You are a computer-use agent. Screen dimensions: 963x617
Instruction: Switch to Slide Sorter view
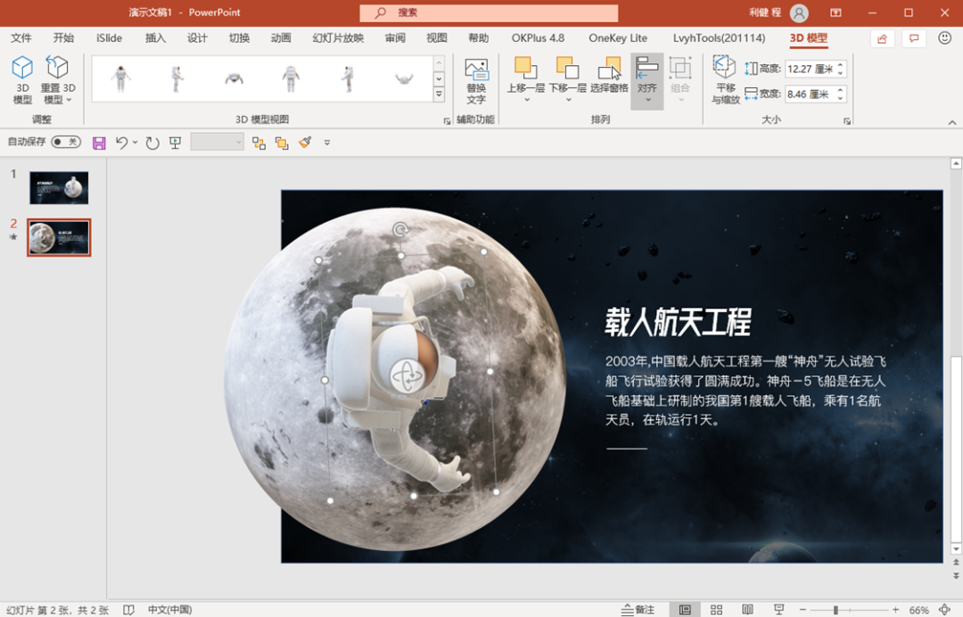click(x=716, y=610)
